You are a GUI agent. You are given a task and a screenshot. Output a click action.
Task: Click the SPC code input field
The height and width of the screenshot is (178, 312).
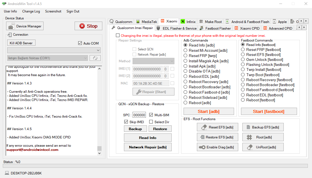(139, 115)
